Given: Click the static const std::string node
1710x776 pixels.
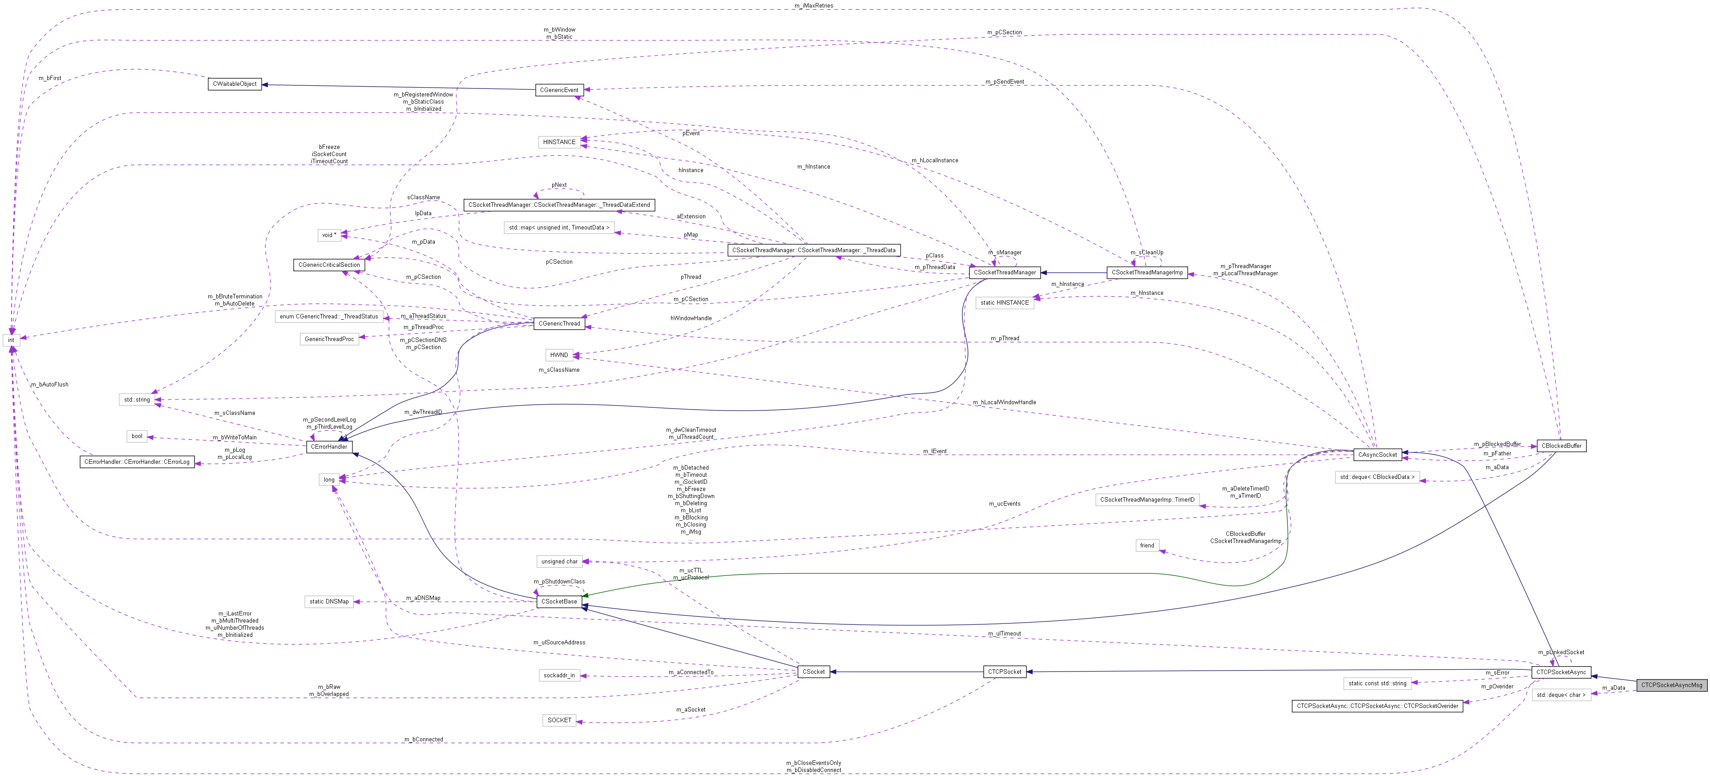Looking at the screenshot, I should click(1378, 684).
